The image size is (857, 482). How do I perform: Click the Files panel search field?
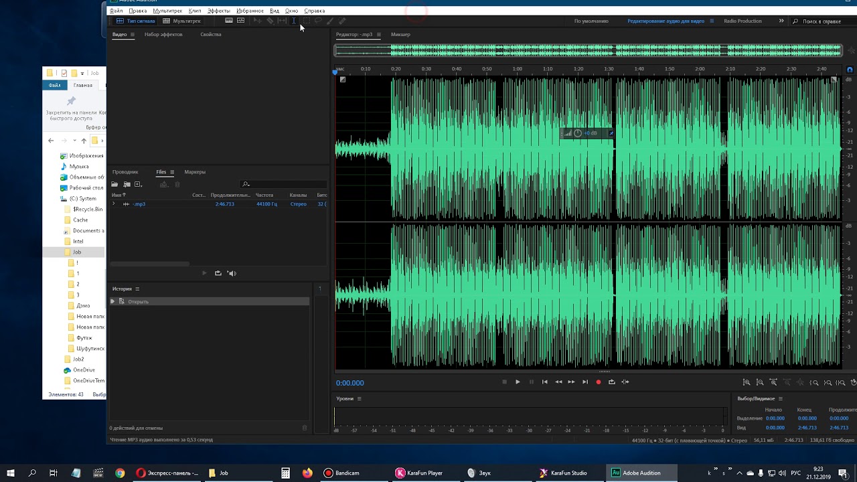(284, 184)
